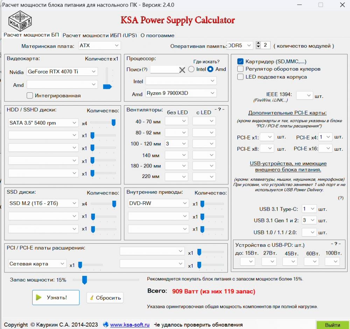Screen dimensions: 350x329
Task: Open the О программе tab
Action: [157, 35]
